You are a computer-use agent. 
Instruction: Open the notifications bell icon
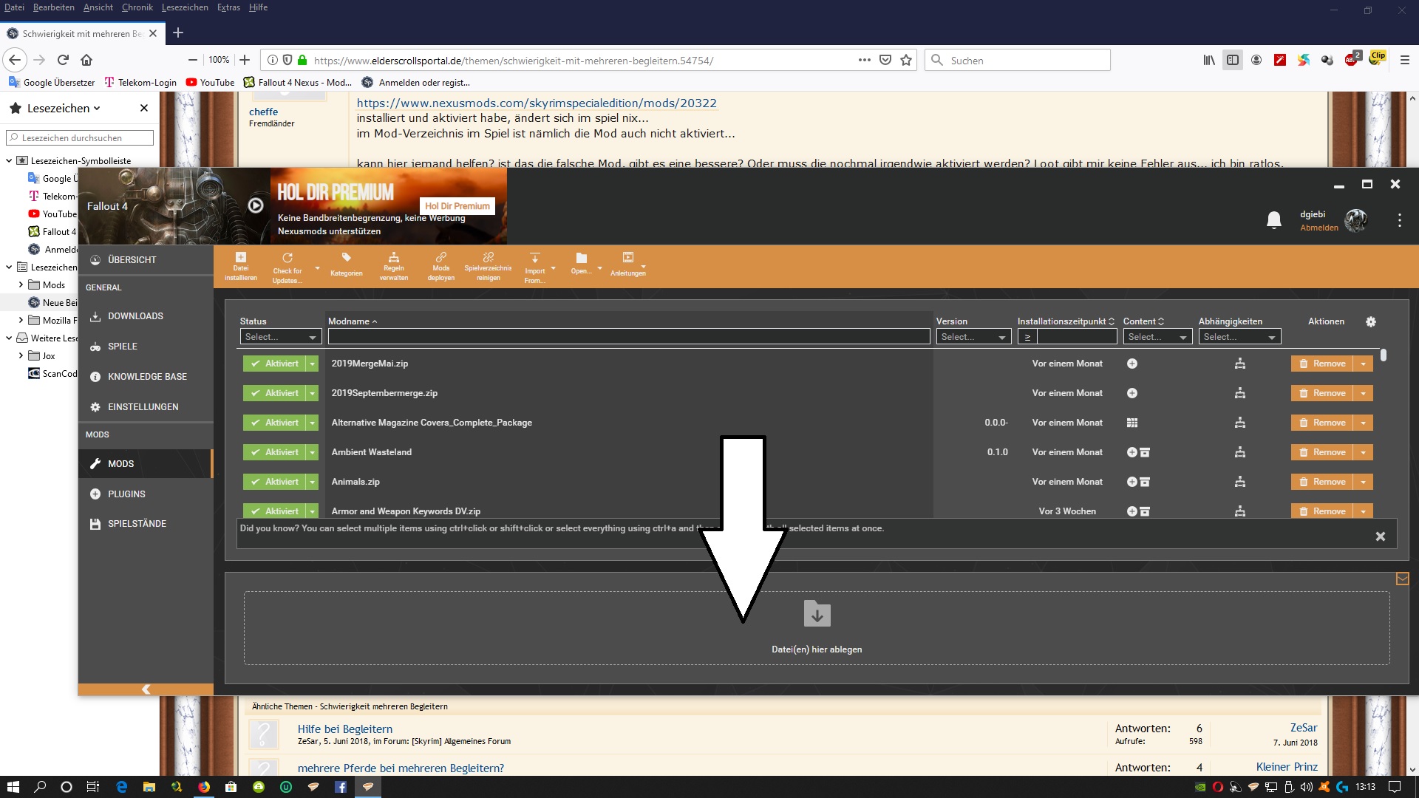pyautogui.click(x=1273, y=220)
